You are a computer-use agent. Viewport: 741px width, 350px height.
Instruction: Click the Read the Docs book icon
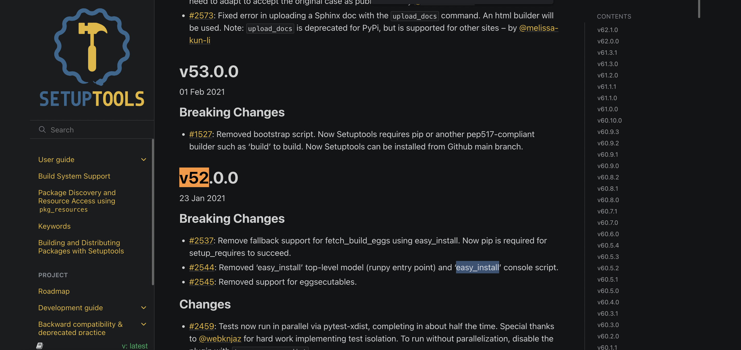[40, 345]
